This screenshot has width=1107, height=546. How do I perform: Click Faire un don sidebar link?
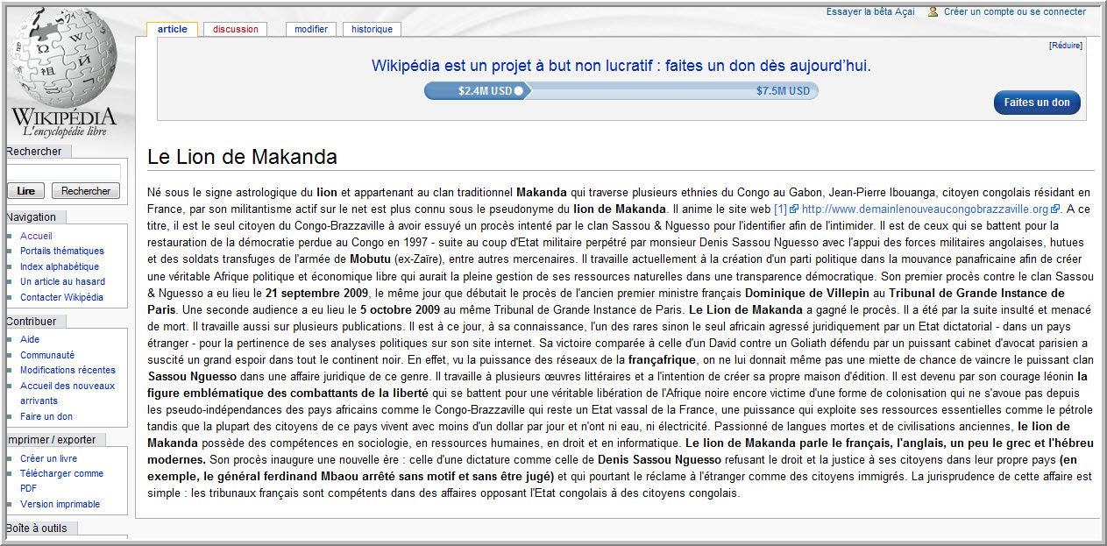click(x=46, y=416)
